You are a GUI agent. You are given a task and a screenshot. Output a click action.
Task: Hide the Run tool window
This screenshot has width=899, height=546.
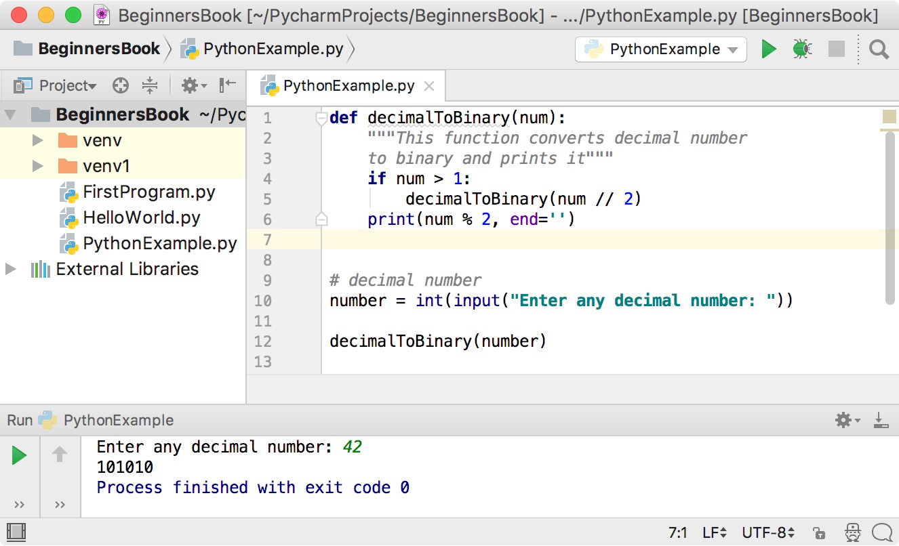pyautogui.click(x=881, y=420)
